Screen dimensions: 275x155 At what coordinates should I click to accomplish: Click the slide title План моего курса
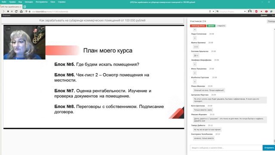click(x=108, y=51)
